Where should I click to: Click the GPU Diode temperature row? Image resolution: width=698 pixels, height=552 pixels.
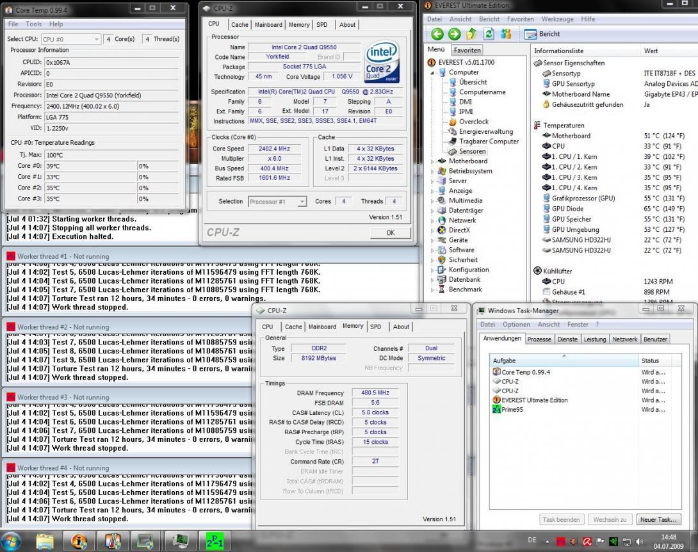[615, 209]
